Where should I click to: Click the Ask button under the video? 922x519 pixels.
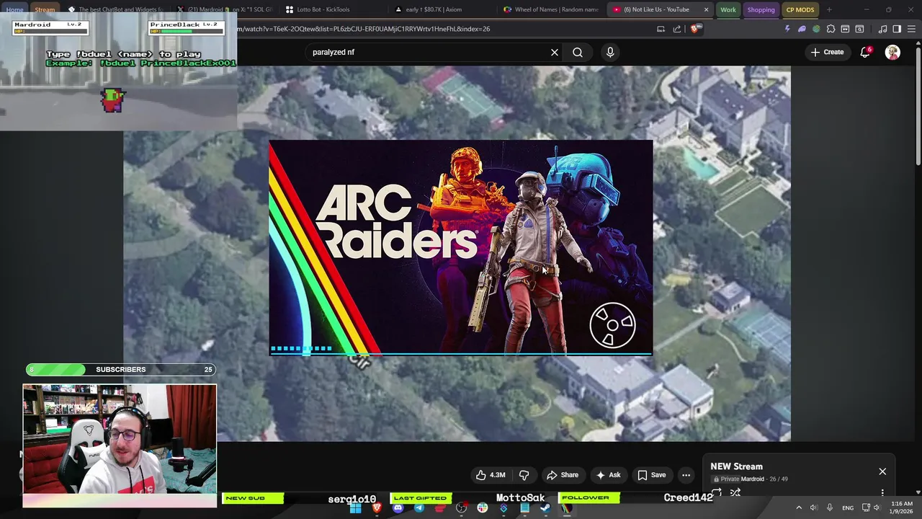click(608, 475)
